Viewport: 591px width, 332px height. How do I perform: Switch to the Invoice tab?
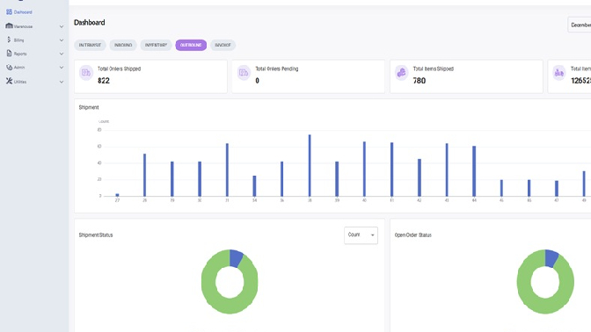(x=223, y=45)
